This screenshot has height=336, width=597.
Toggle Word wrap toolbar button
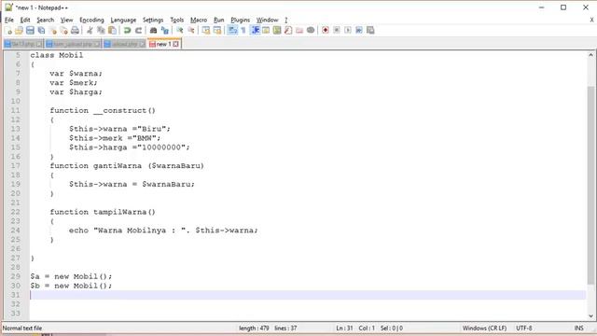click(x=232, y=31)
